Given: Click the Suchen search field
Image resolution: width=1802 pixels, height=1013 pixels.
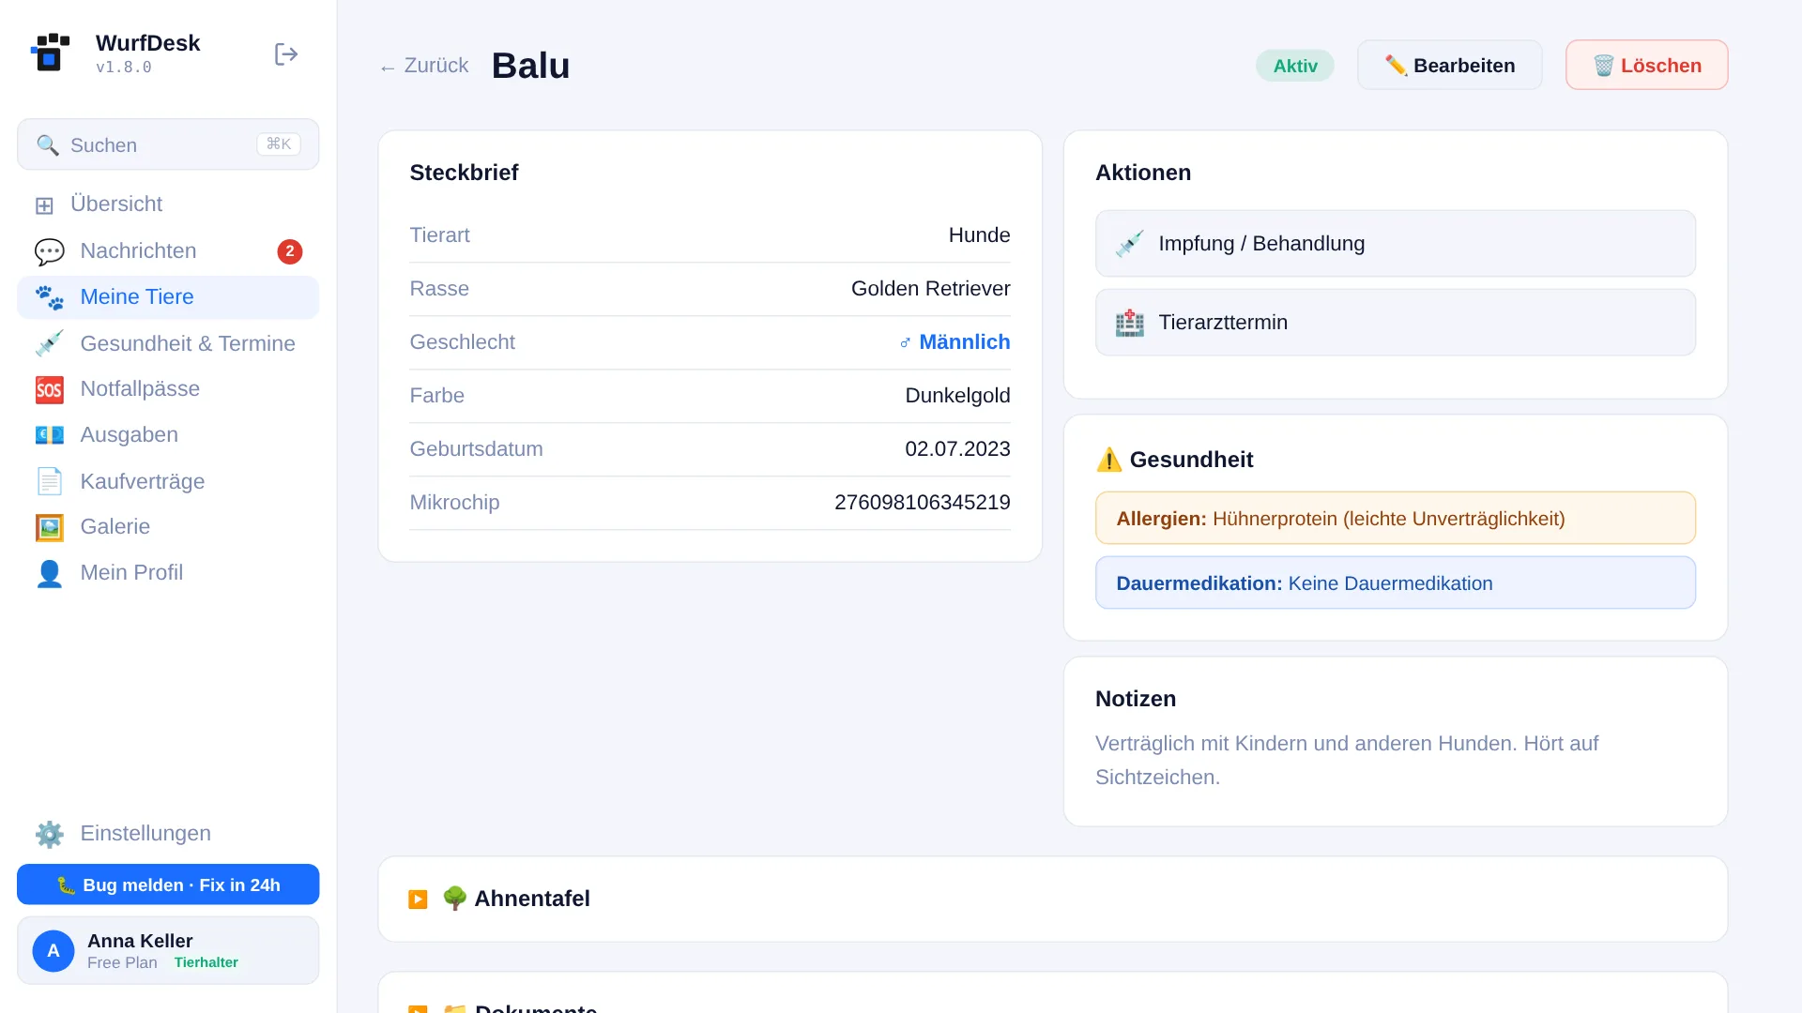Looking at the screenshot, I should pyautogui.click(x=168, y=144).
